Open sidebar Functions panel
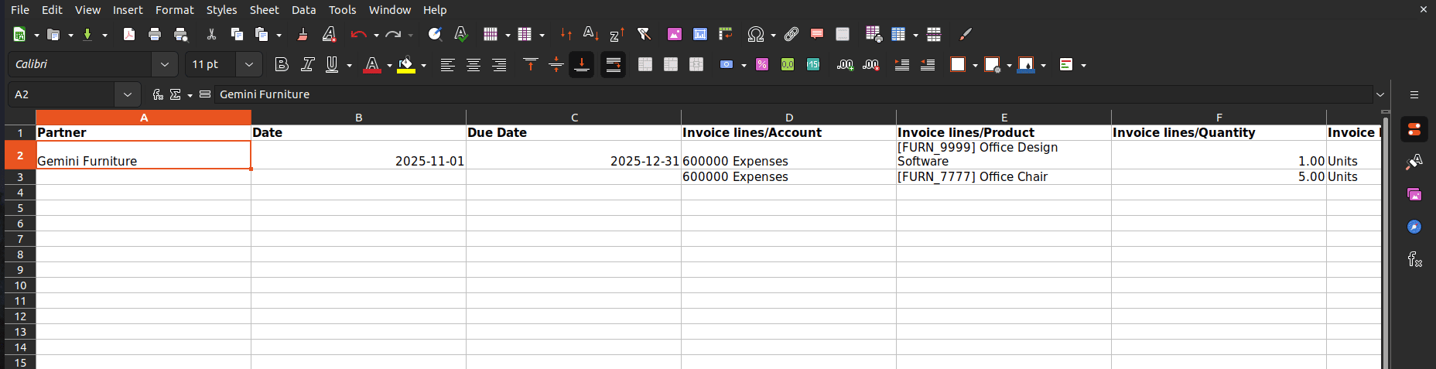The width and height of the screenshot is (1436, 369). click(1414, 259)
